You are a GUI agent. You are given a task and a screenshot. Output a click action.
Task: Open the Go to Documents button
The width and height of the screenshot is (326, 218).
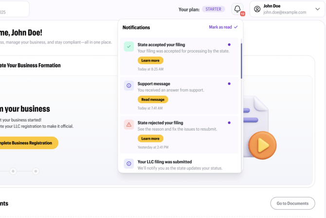(x=292, y=203)
